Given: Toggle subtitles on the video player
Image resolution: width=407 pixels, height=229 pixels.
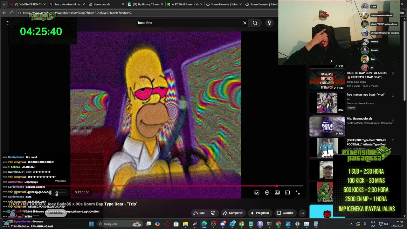Looking at the screenshot, I should 257,192.
